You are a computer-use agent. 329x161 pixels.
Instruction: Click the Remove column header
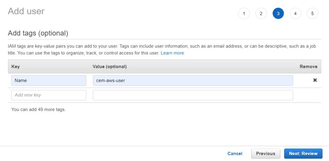[308, 67]
